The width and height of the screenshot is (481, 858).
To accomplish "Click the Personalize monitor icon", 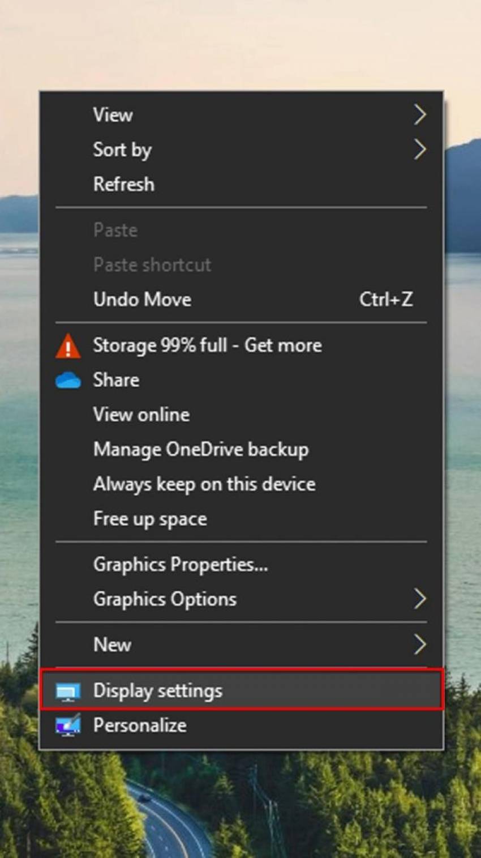I will [68, 725].
